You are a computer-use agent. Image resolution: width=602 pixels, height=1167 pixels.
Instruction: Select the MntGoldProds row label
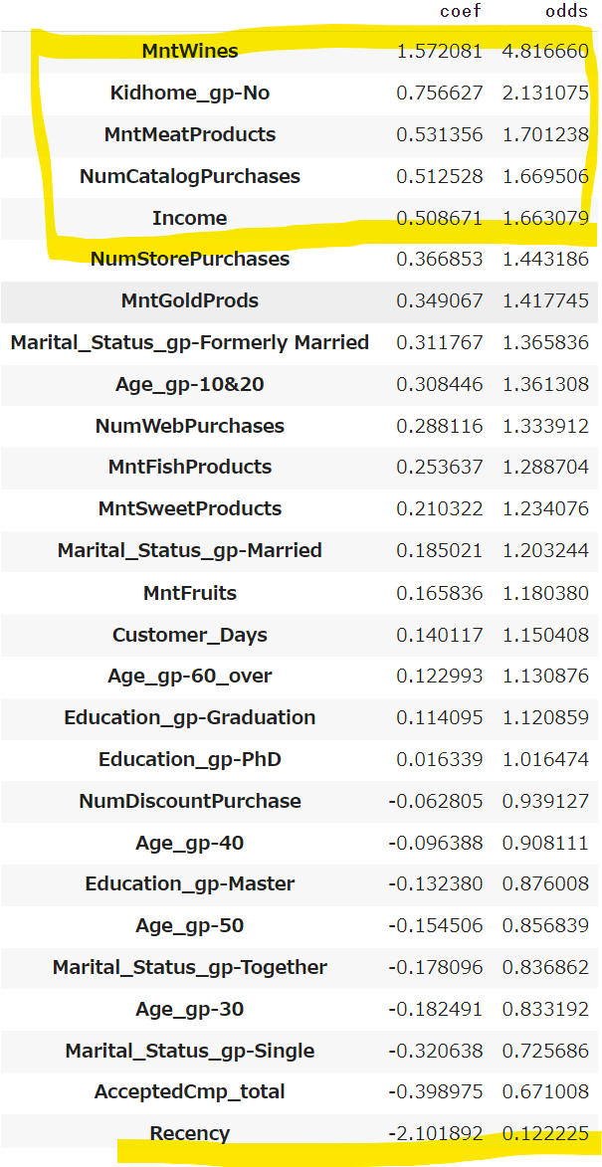click(190, 300)
